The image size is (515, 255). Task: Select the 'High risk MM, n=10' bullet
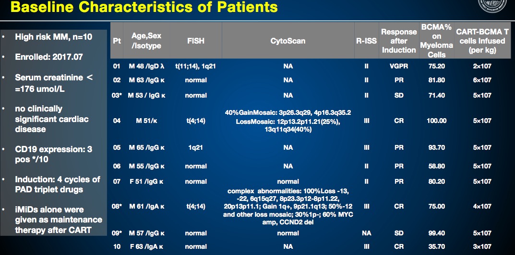[x=54, y=37]
